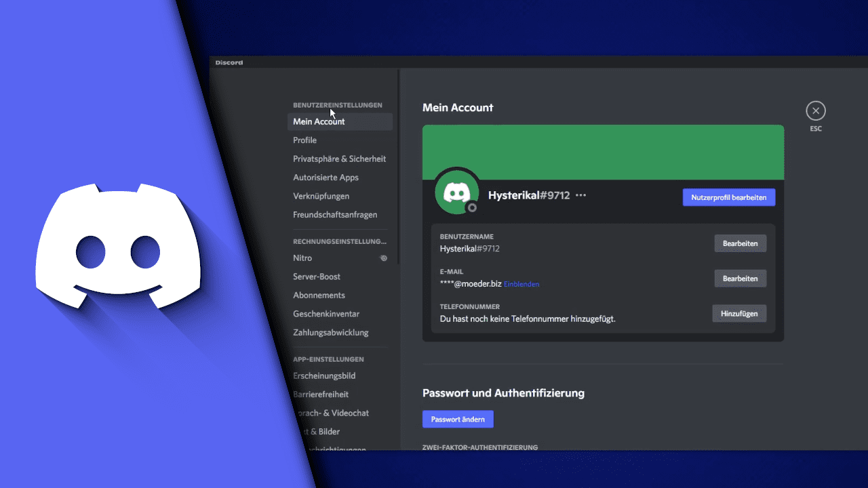868x488 pixels.
Task: Click the 'Du hast noch keine Telefonnummer' text
Action: coord(528,319)
